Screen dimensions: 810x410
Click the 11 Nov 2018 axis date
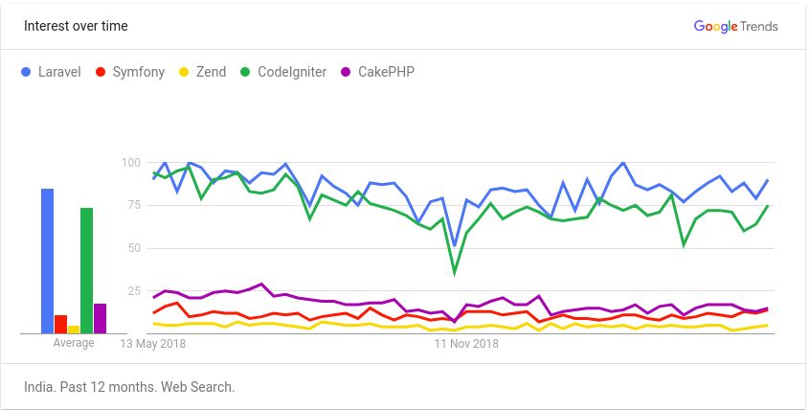click(466, 343)
